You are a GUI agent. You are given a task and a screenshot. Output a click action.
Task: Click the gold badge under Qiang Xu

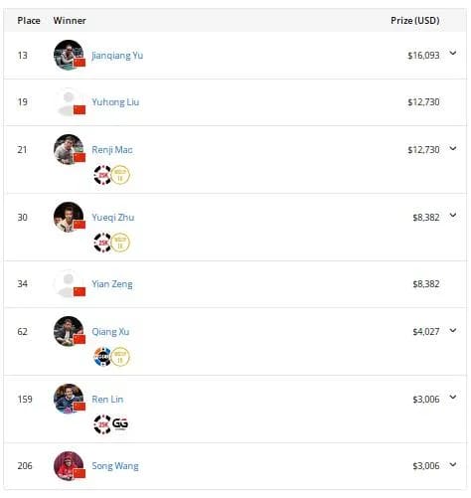[120, 357]
